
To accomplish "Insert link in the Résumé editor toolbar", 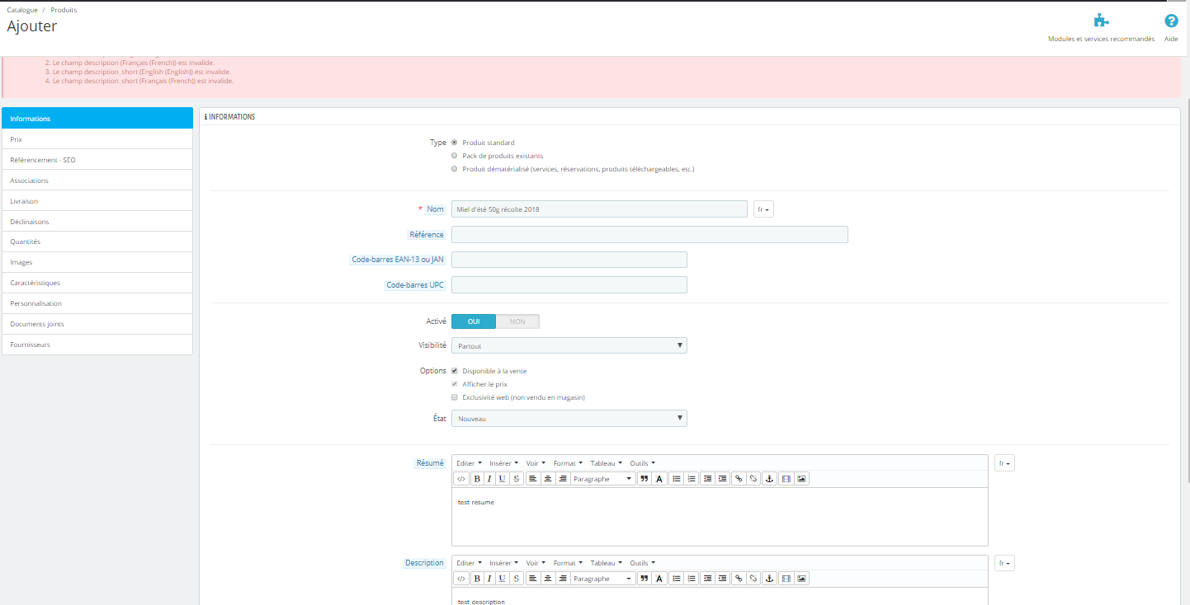I will (x=739, y=479).
